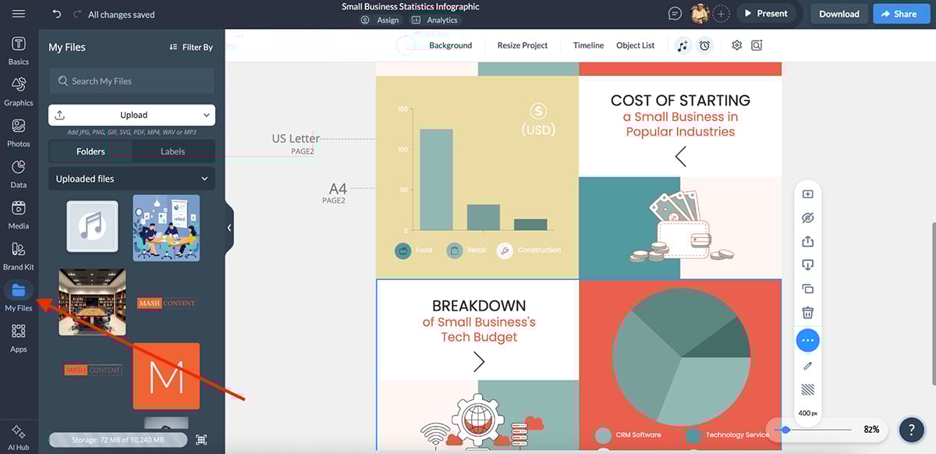Switch to the Labels tab
Screen dimensions: 936x454
tap(172, 151)
